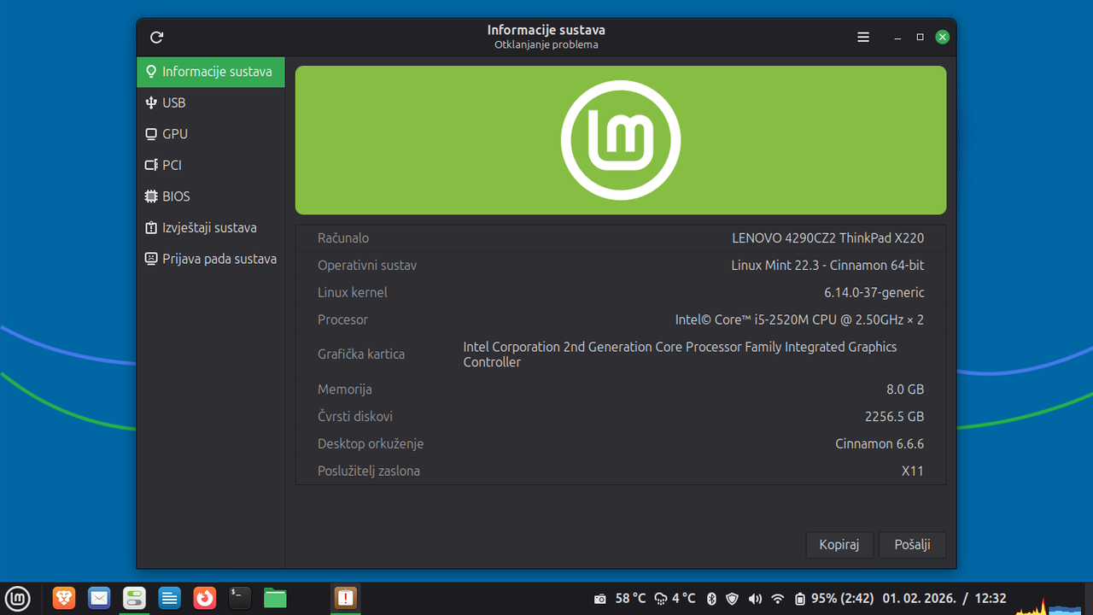Screen dimensions: 1093x615
Task: Select Prijava pada sustava in the sidebar
Action: click(x=211, y=259)
